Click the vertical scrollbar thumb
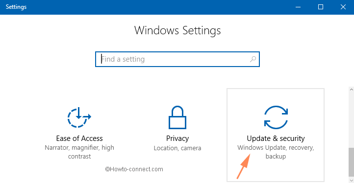This screenshot has height=183, width=354. 351,161
